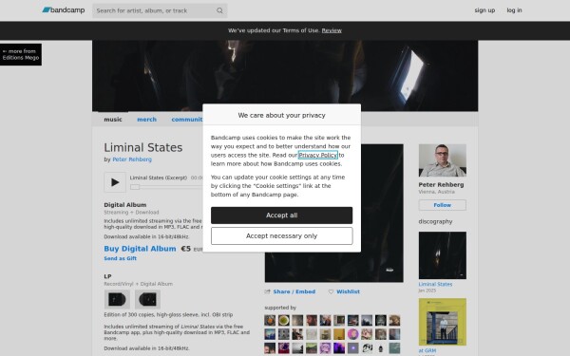The image size is (570, 356).
Task: View second LP vinyl product thumbnail
Action: click(x=147, y=299)
